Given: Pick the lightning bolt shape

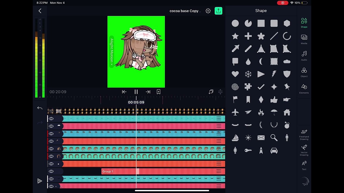Looking at the screenshot, I should (x=274, y=74).
